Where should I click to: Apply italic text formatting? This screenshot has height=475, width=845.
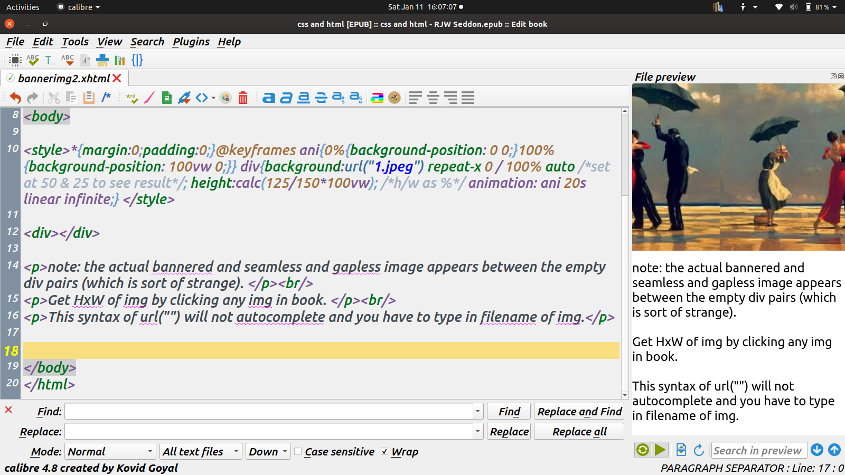286,98
